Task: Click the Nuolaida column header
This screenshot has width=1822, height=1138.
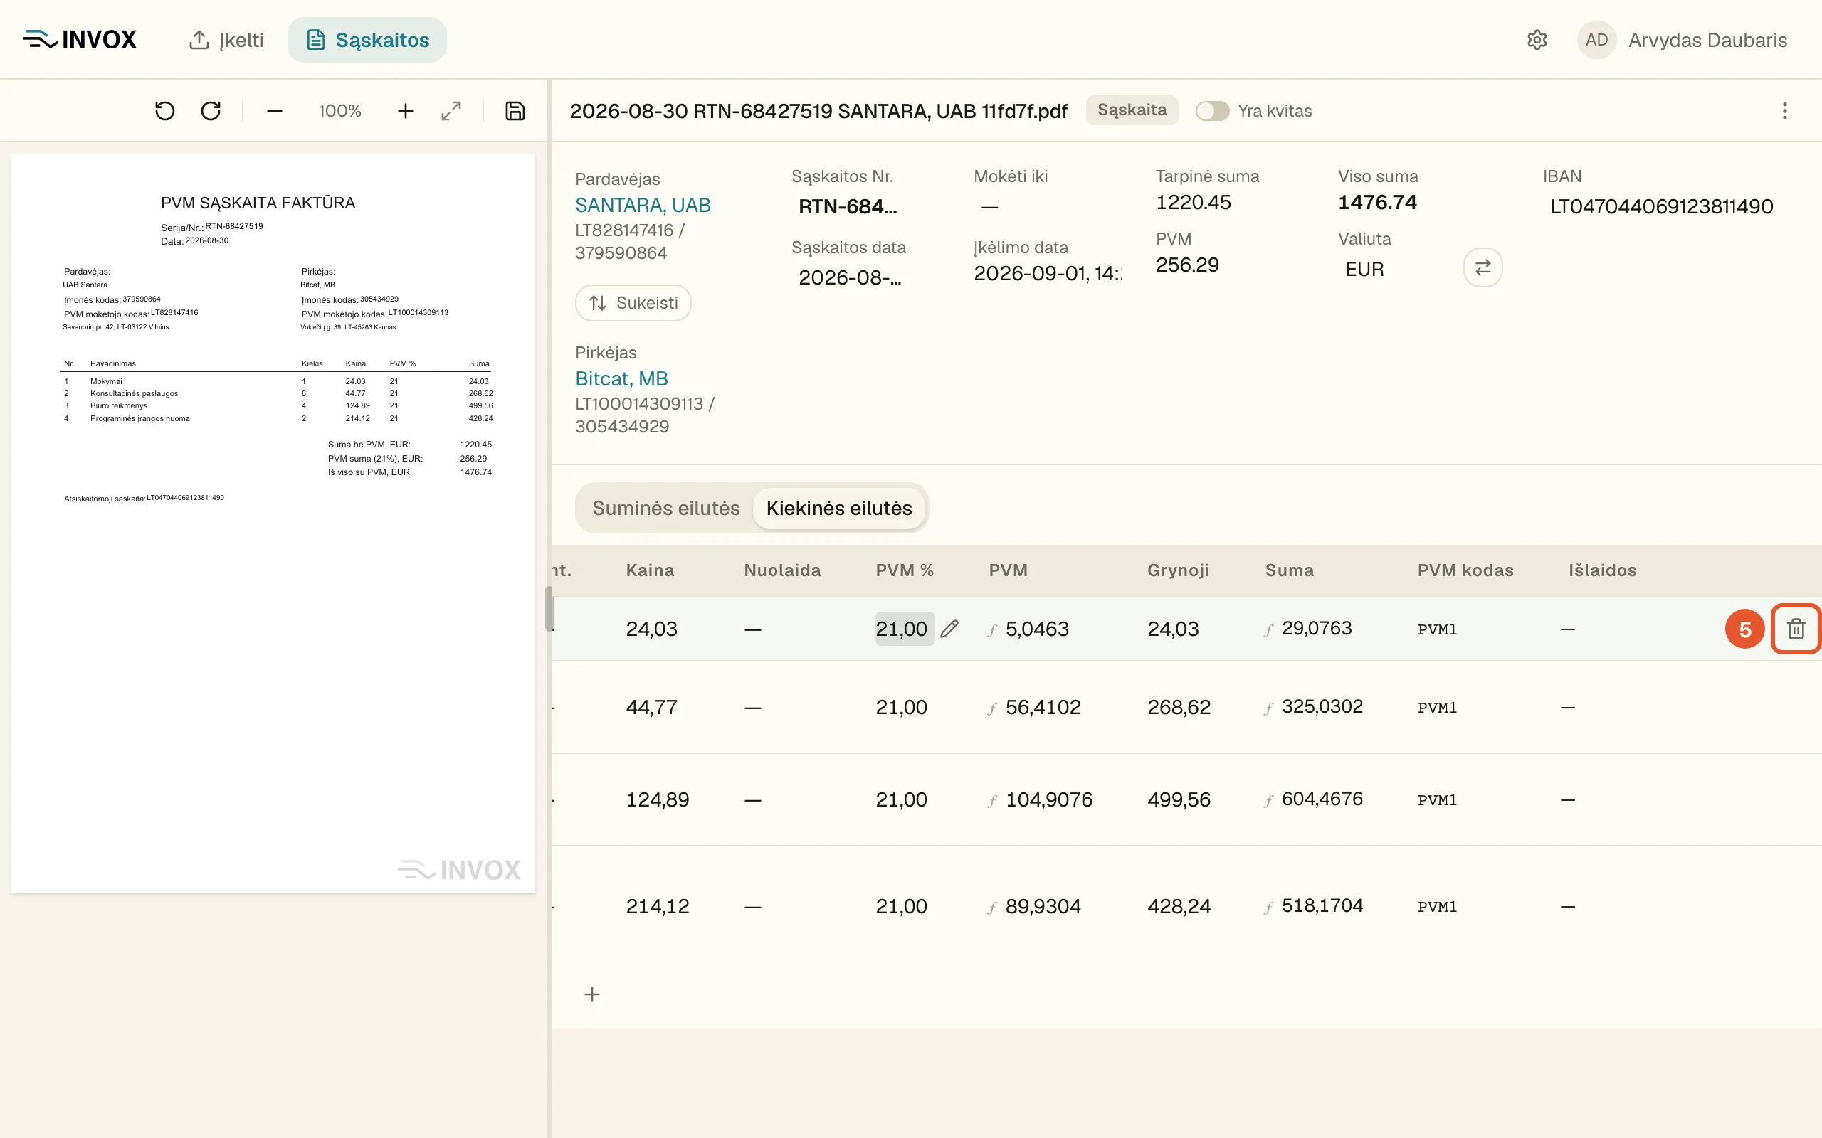Action: click(782, 570)
